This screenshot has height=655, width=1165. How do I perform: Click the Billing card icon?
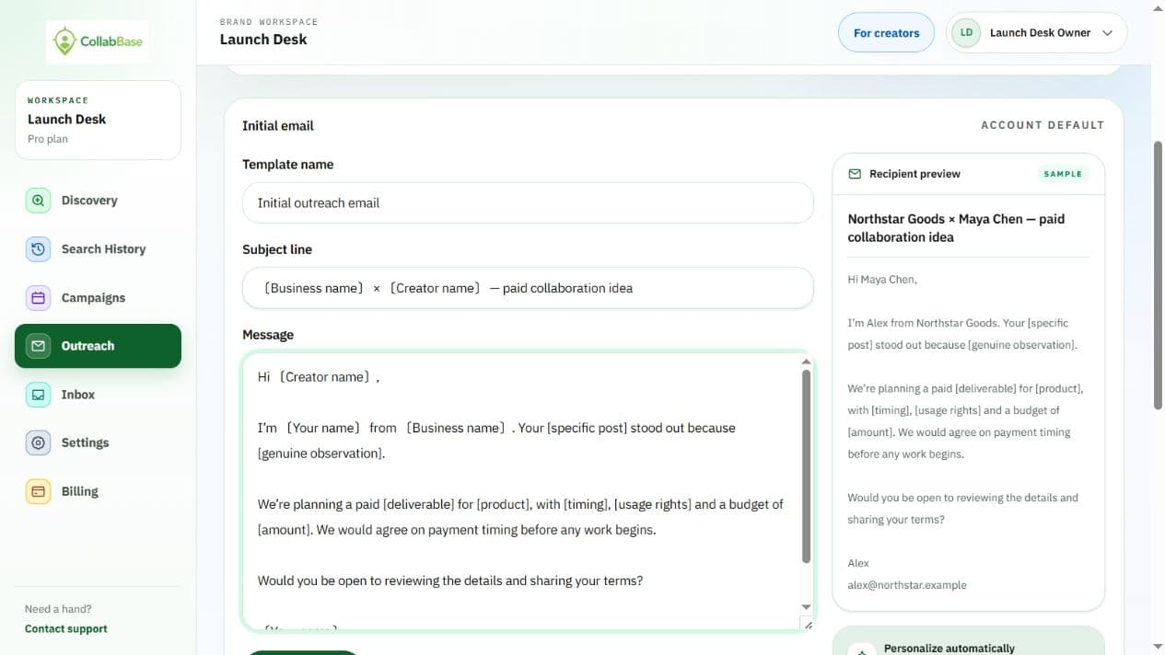38,491
